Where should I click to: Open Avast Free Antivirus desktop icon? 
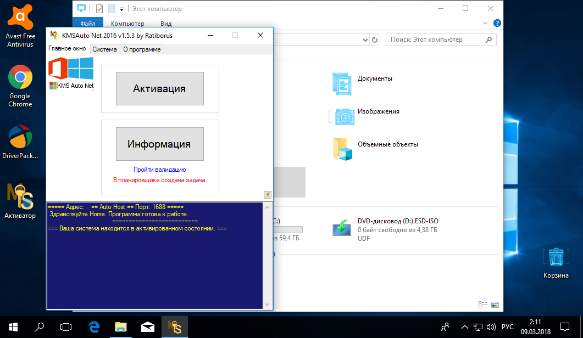click(20, 26)
